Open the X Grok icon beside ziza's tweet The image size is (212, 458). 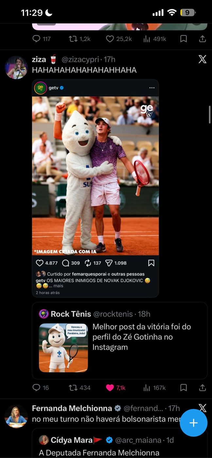coord(203,59)
